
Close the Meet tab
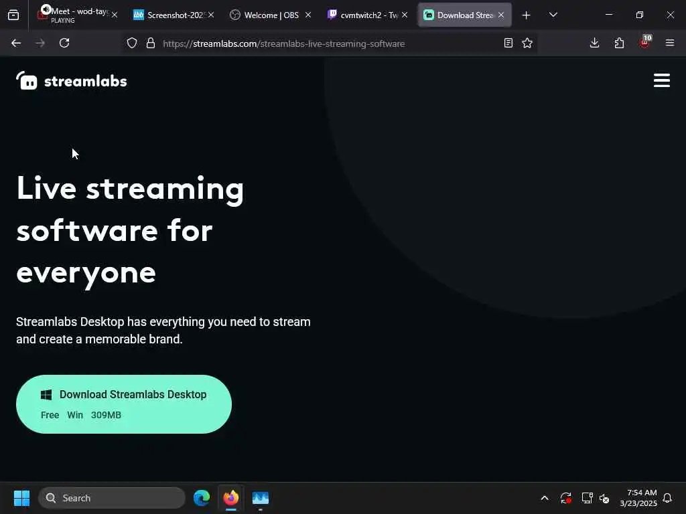click(x=115, y=15)
